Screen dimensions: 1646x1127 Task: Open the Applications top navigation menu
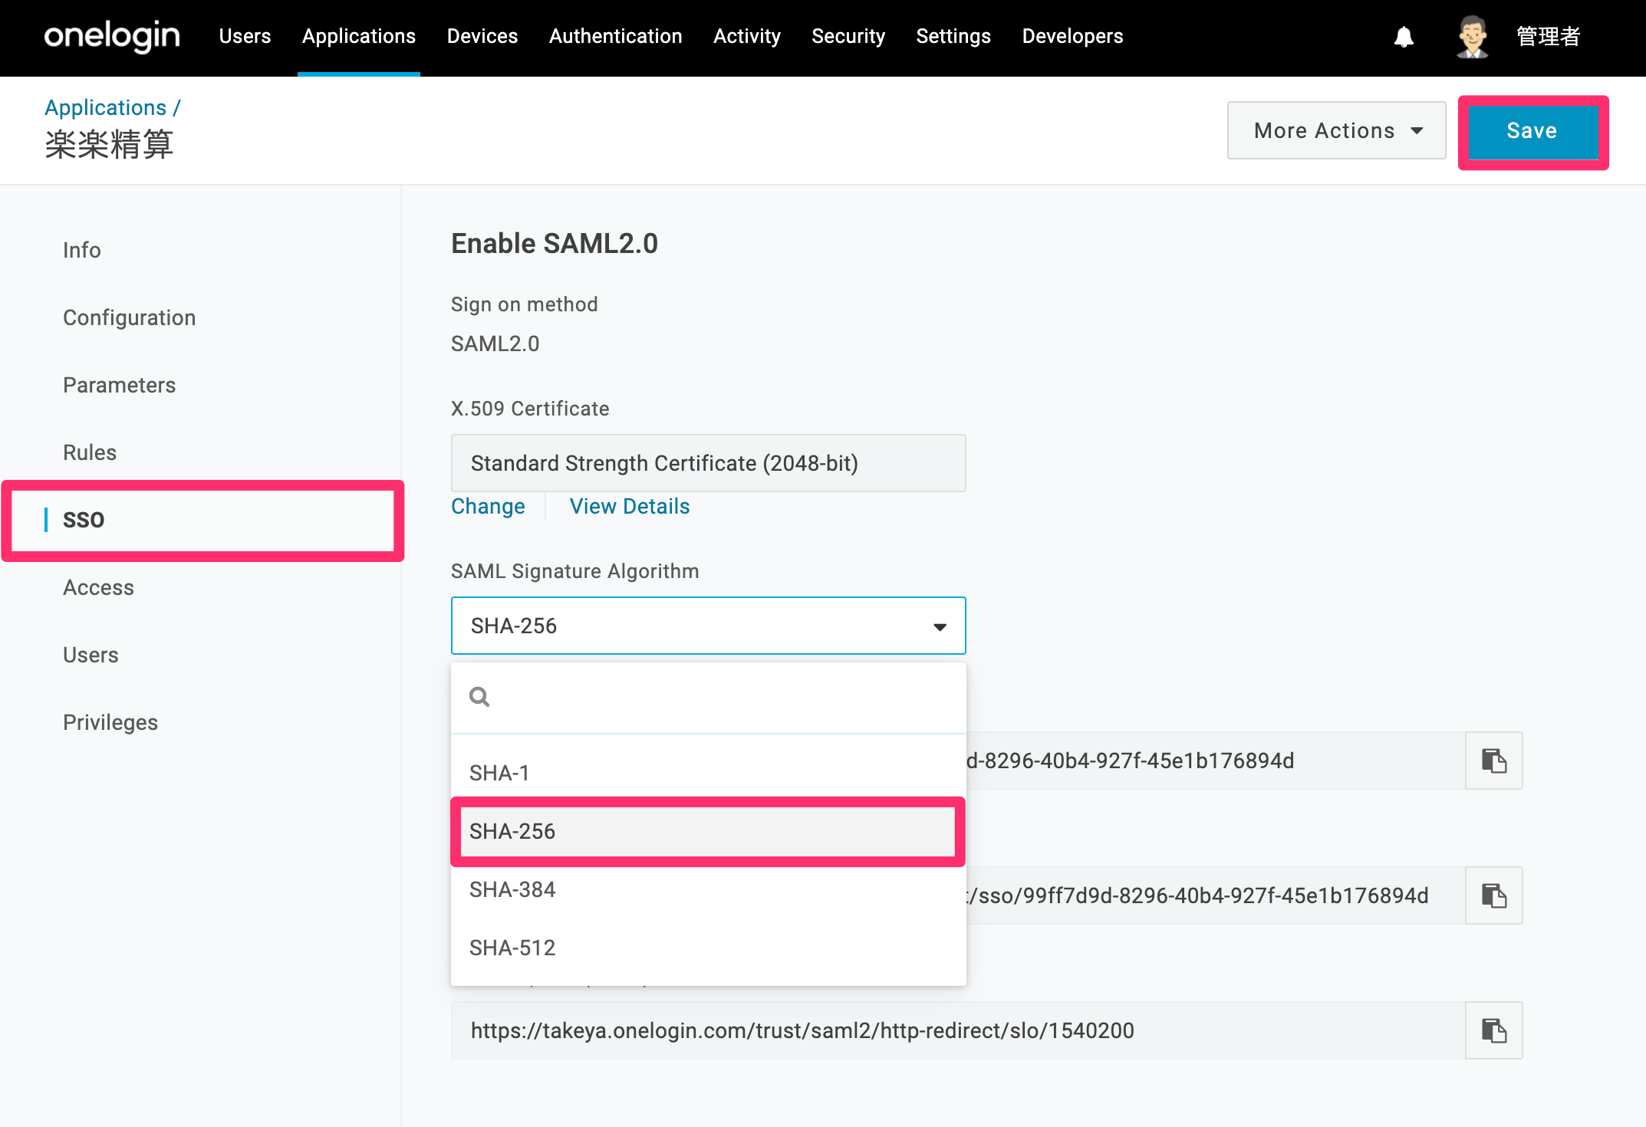click(358, 36)
